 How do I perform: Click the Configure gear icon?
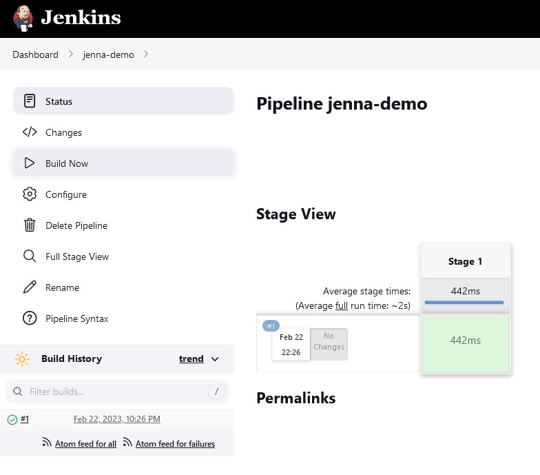pyautogui.click(x=30, y=194)
